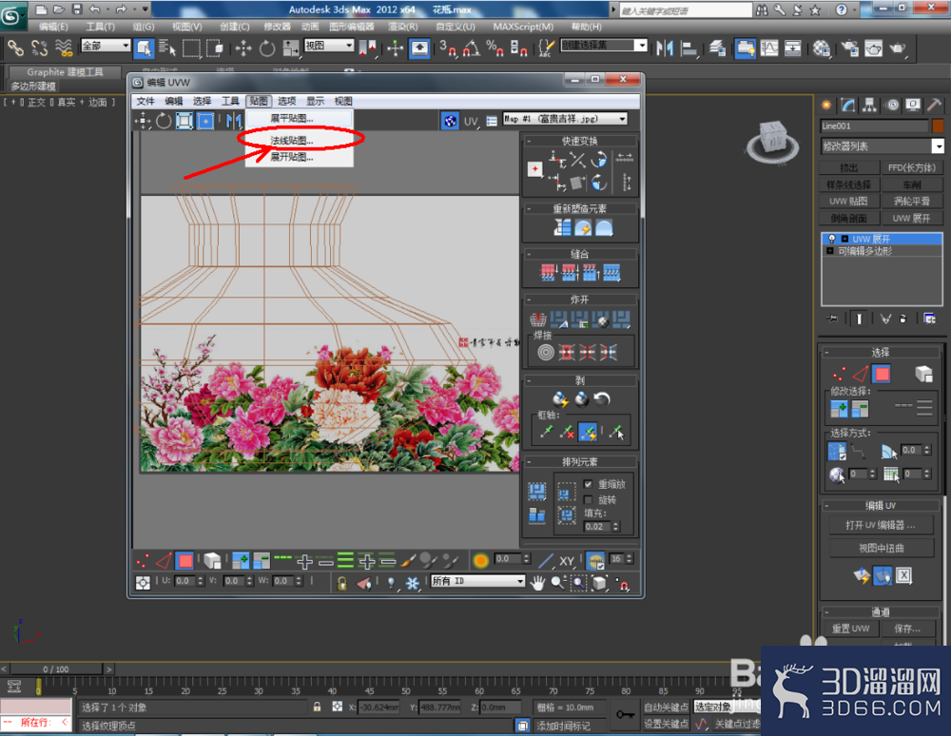
Task: Select the move tool in UVW toolbar
Action: [x=143, y=122]
